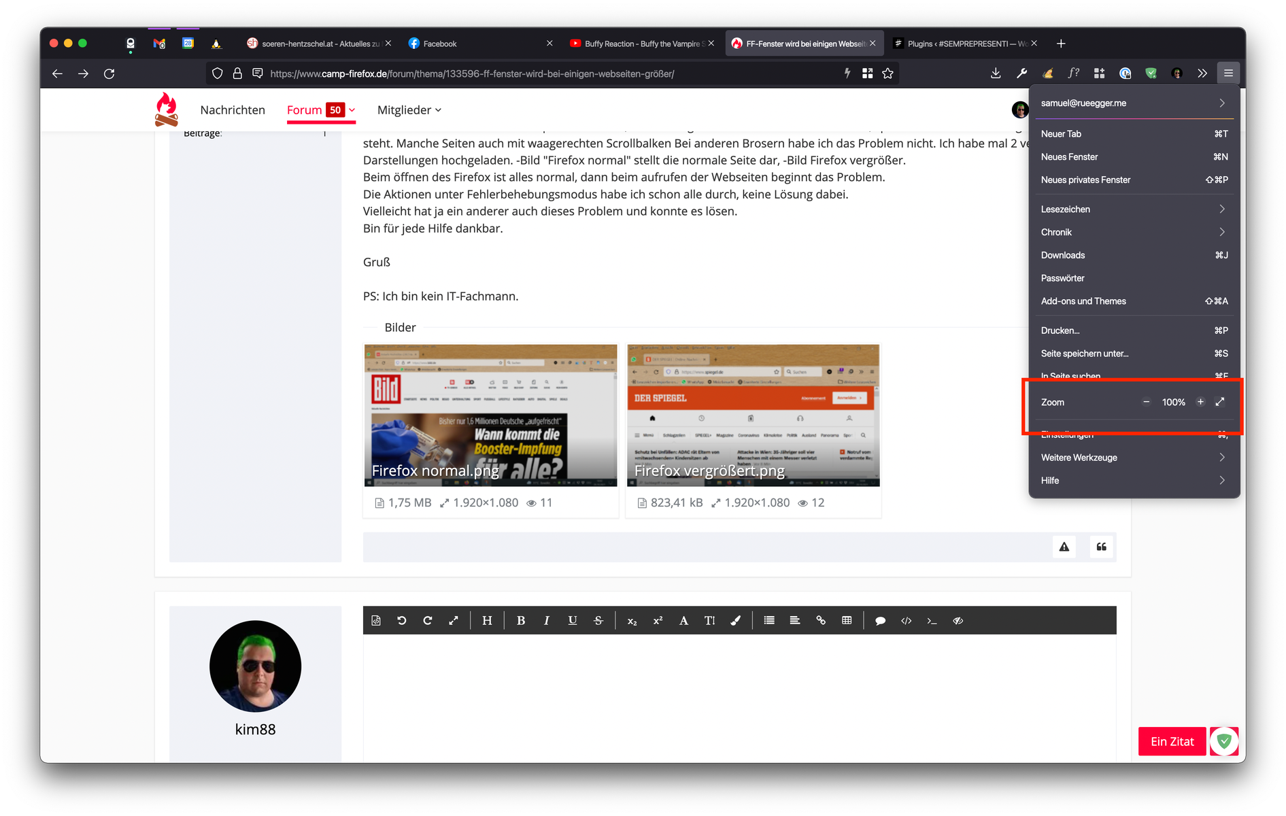The width and height of the screenshot is (1286, 816).
Task: Focus the address bar URL field
Action: 551,73
